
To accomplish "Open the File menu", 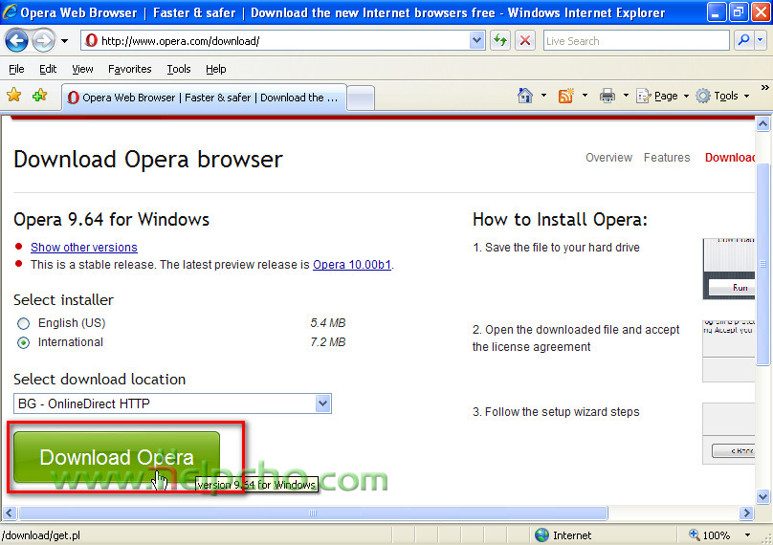I will pyautogui.click(x=16, y=69).
